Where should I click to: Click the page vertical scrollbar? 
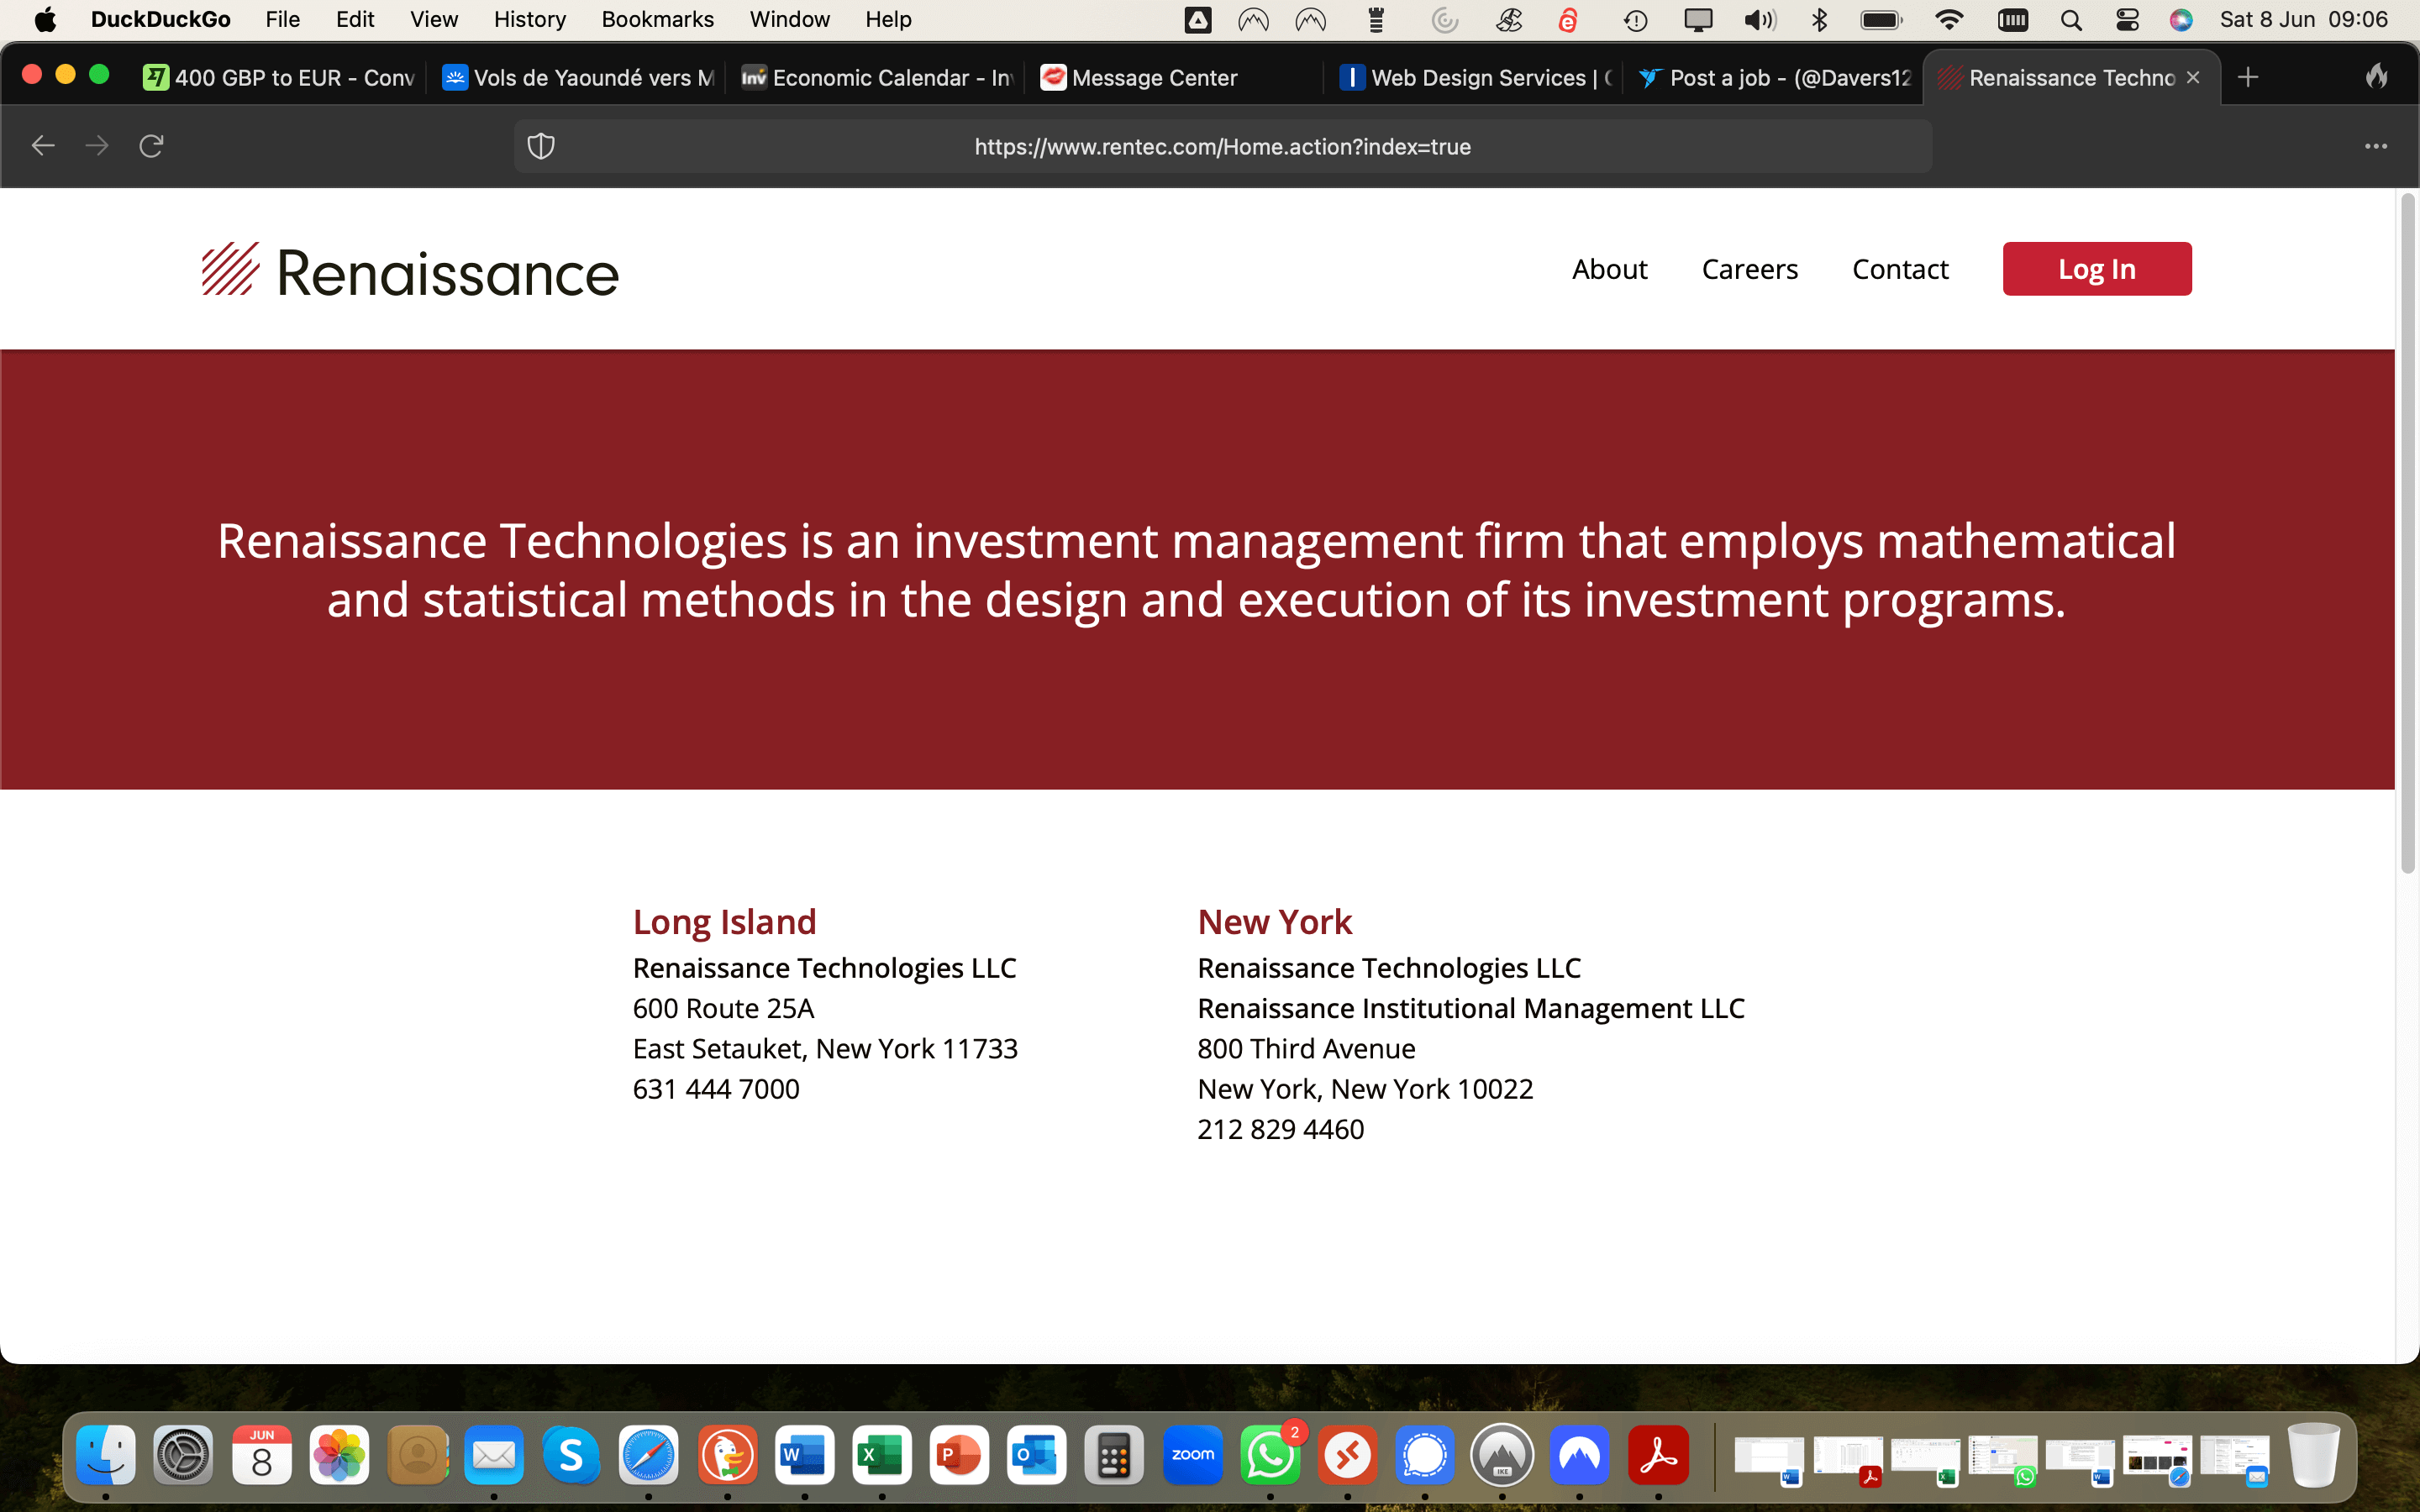[2408, 534]
